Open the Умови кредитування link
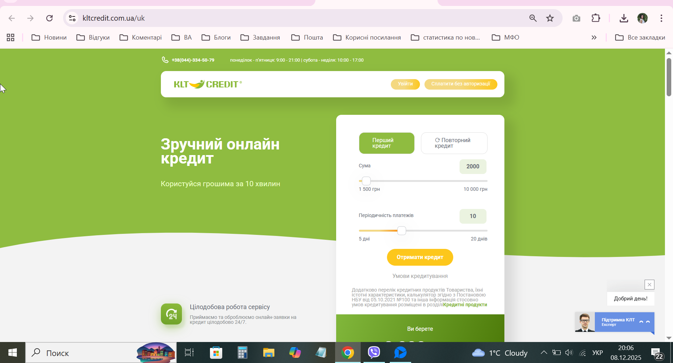Screen dimensions: 673x363 (x=420, y=276)
